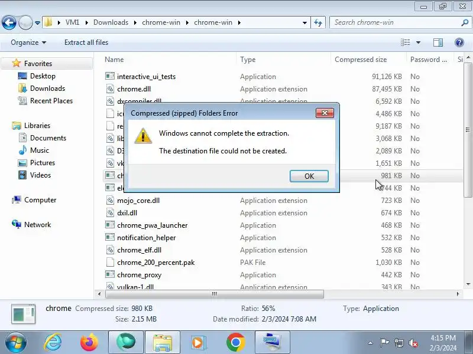473x354 pixels.
Task: Sort by the Type column header
Action: [248, 60]
